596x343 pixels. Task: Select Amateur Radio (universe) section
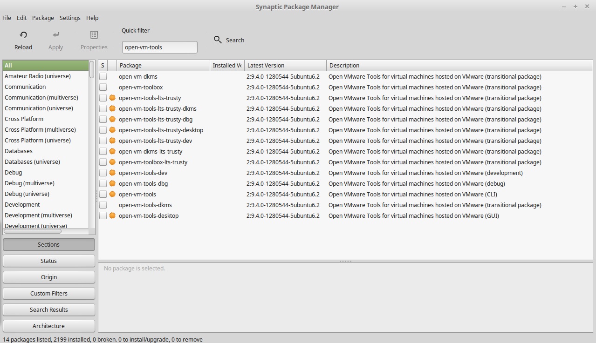(46, 76)
